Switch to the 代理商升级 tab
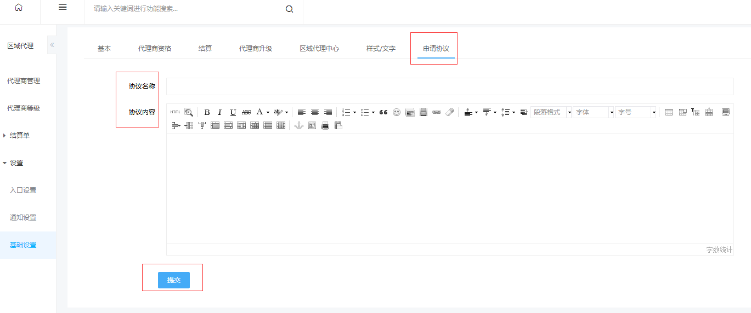The image size is (751, 313). tap(256, 48)
